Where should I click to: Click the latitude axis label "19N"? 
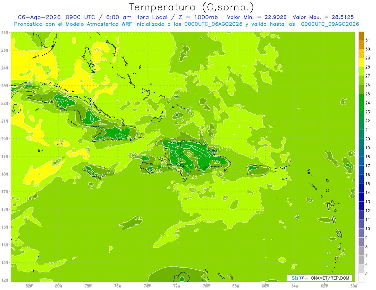(x=5, y=156)
